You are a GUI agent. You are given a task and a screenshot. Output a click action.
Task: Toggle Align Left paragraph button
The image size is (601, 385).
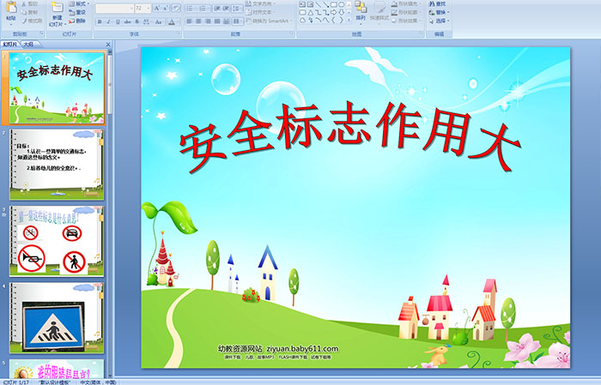(x=190, y=21)
